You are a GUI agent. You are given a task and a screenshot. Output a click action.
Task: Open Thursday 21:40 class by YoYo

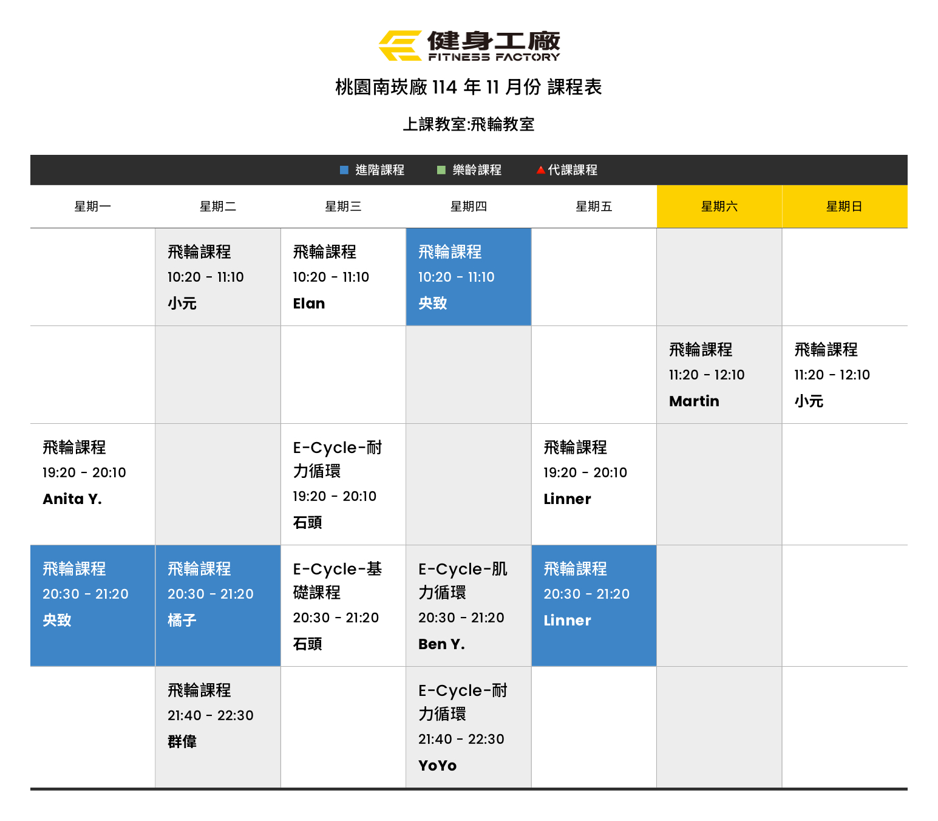coord(468,727)
